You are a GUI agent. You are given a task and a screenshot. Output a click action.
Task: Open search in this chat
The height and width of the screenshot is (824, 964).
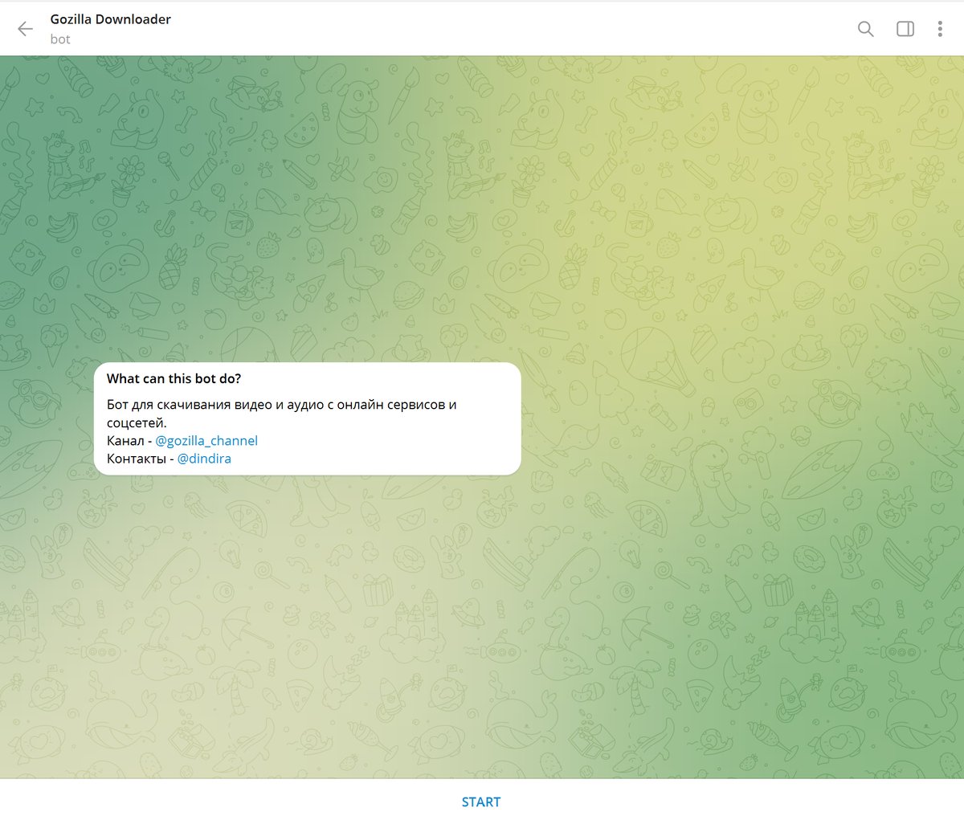click(865, 29)
